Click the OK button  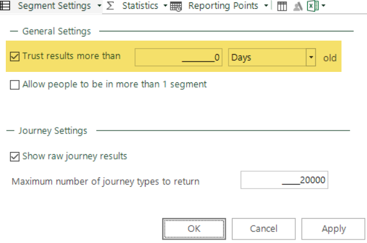[x=194, y=229]
